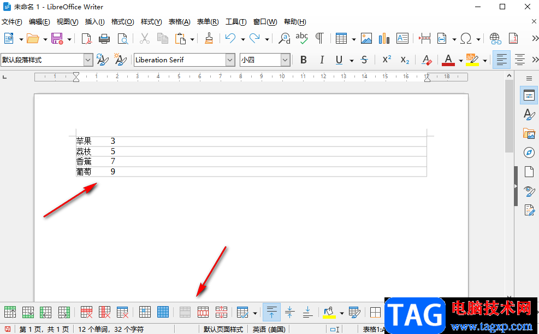This screenshot has width=539, height=334.
Task: Expand Insert Table dropdown arrow
Action: point(353,39)
